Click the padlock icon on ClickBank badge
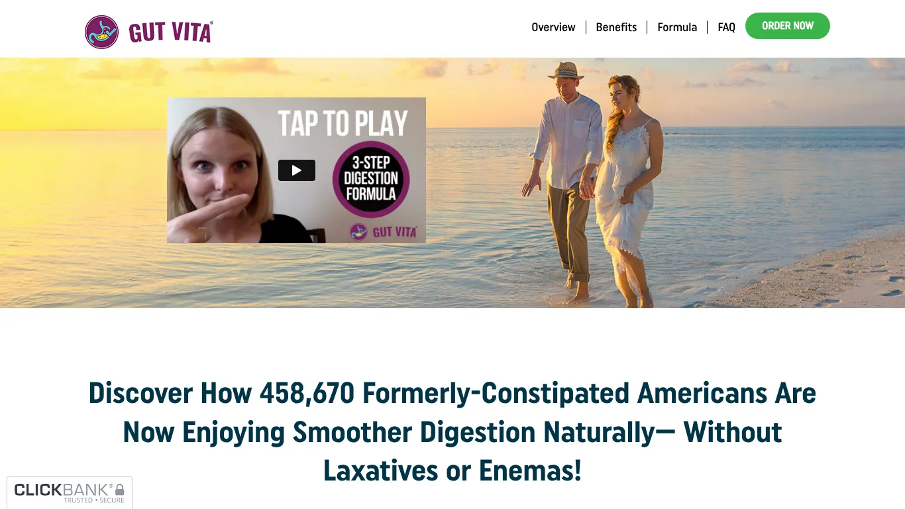This screenshot has height=509, width=905. coord(120,490)
